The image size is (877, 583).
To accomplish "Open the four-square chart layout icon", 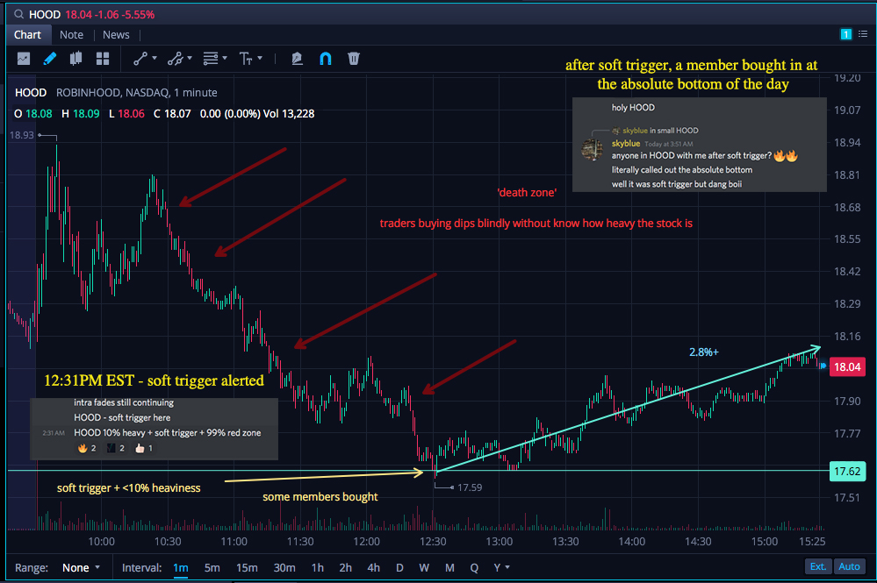I will point(103,58).
